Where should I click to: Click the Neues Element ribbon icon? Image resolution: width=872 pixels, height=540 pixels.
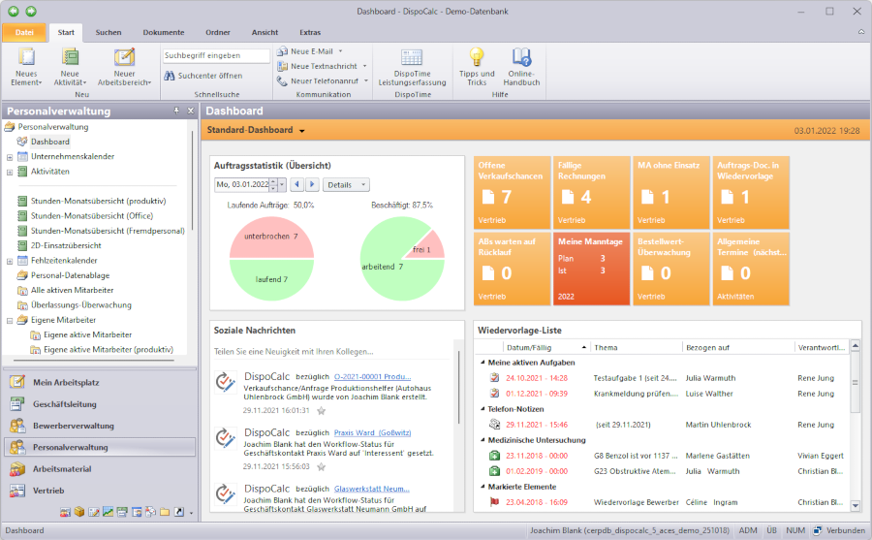click(26, 64)
